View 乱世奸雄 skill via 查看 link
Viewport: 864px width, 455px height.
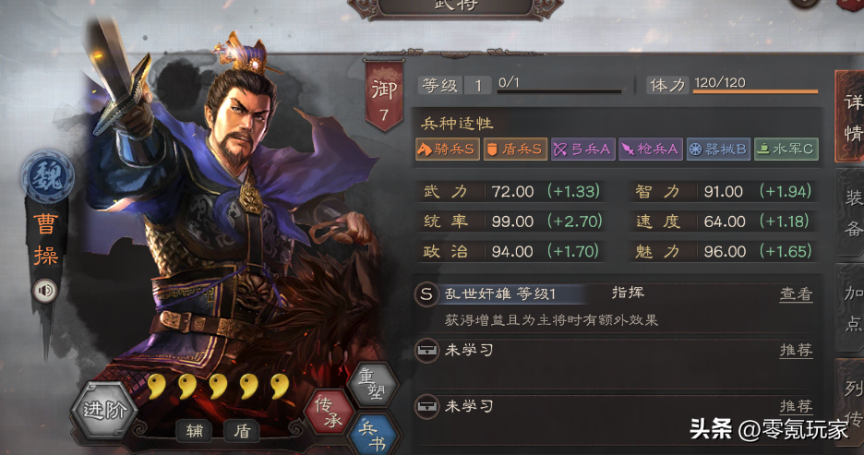tap(797, 294)
